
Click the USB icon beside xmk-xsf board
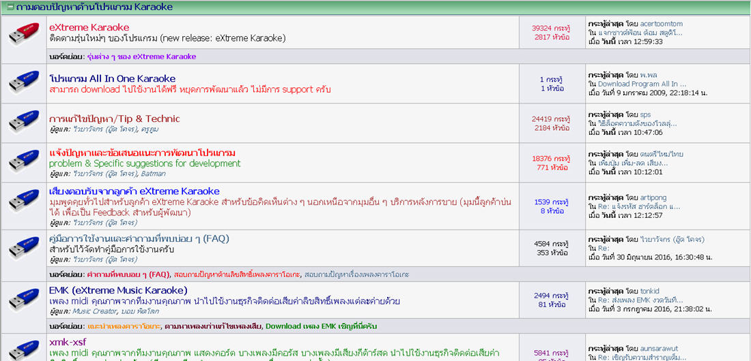pyautogui.click(x=23, y=350)
